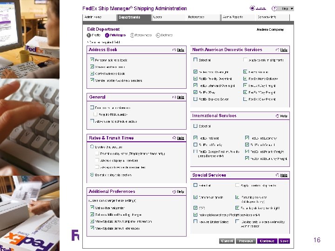Open the Company Info tab

coord(272,17)
